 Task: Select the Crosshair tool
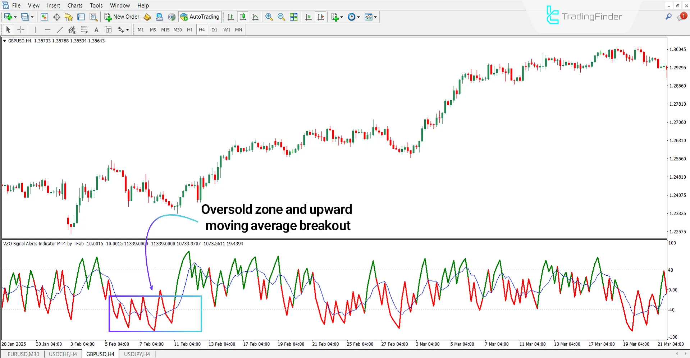point(21,29)
